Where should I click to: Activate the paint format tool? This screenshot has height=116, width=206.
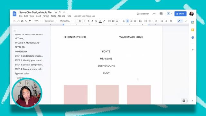30,21
